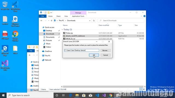This screenshot has height=98, width=175.
Task: Click OK in DirectX SDK dialog
Action: 94,55
